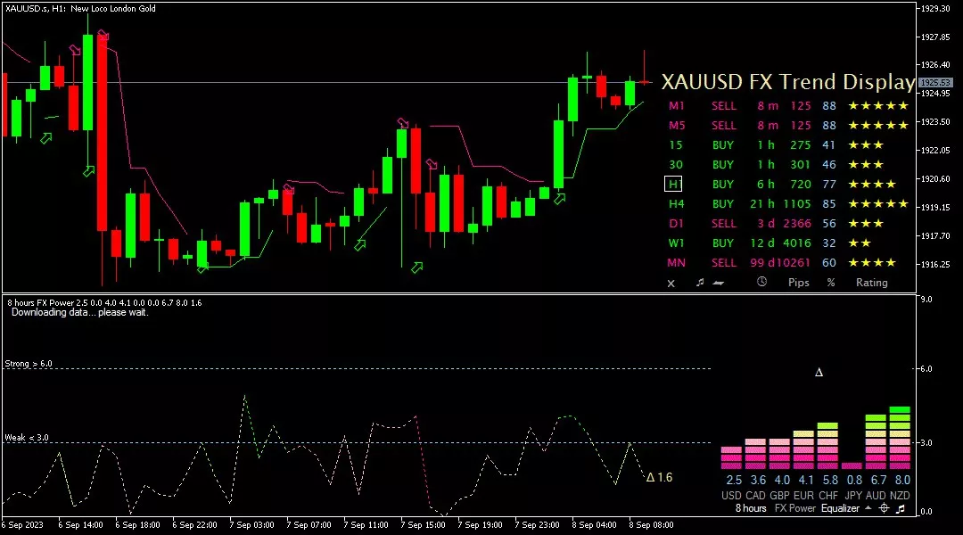Click the Δ 1.6 label on the power line
Viewport: 963px width, 535px height.
point(659,477)
